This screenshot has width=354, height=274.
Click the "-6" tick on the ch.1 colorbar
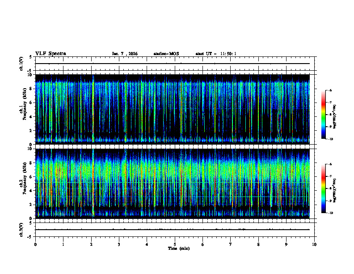(x=330, y=90)
